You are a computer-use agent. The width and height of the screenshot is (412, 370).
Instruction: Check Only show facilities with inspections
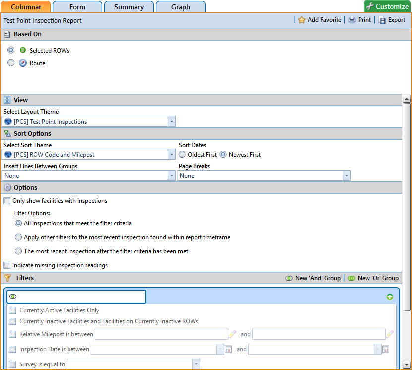coord(7,201)
